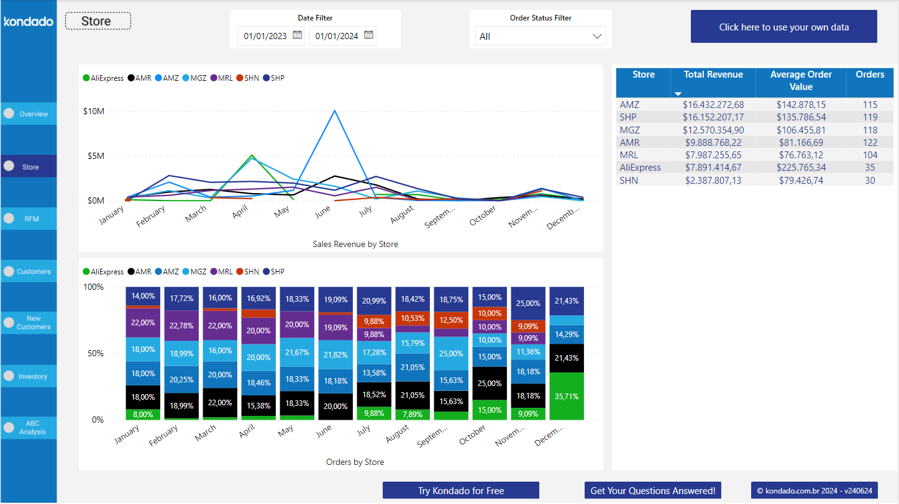This screenshot has height=504, width=899.
Task: Open the Order Status Filter dropdown
Action: pos(598,35)
